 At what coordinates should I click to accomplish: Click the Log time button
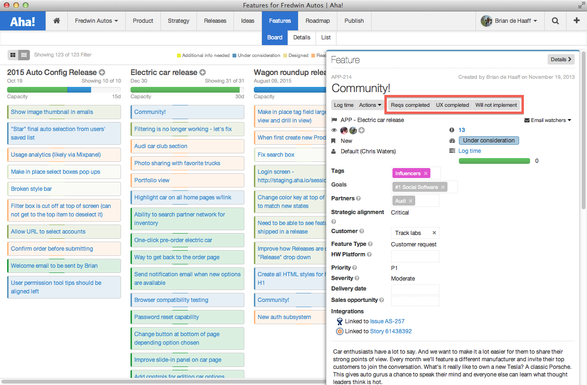click(344, 105)
